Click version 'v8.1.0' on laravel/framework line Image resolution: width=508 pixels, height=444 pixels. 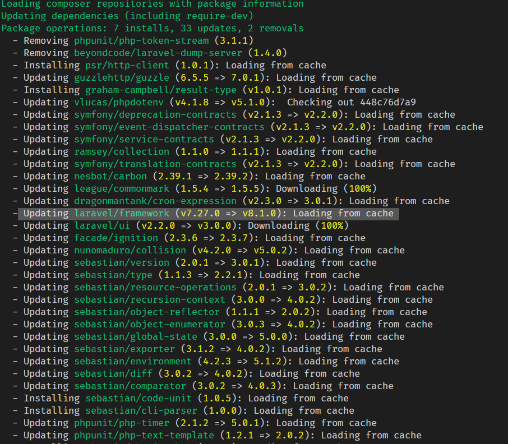tap(259, 214)
